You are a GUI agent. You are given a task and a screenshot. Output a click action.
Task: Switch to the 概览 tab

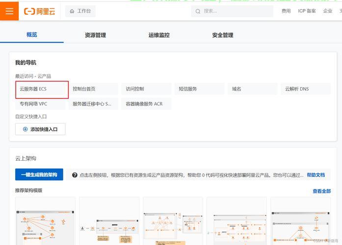pos(32,35)
